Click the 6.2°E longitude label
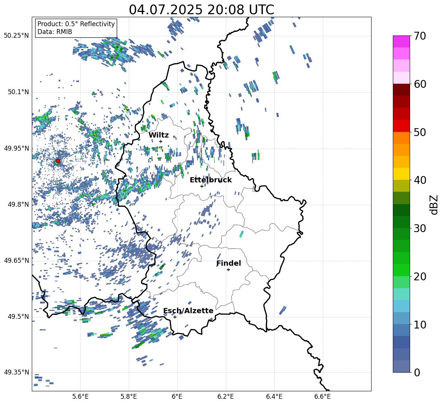This screenshot has height=404, width=443. tap(226, 397)
